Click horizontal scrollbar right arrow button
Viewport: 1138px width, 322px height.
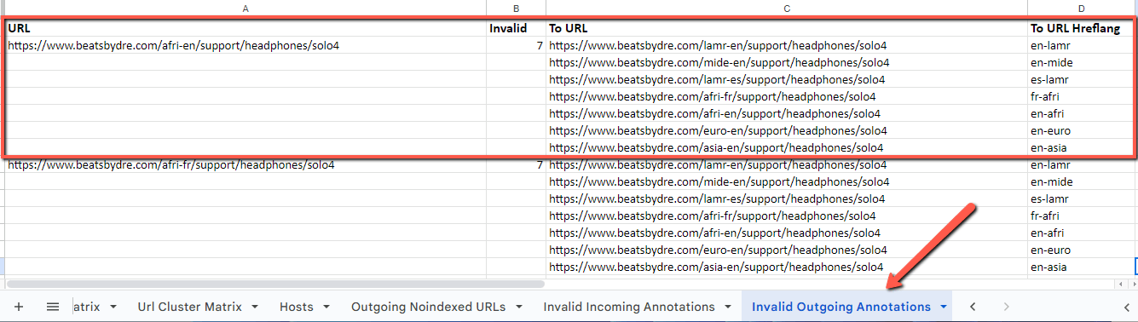point(1132,284)
